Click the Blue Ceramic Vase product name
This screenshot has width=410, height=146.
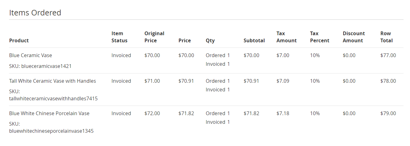coord(31,56)
